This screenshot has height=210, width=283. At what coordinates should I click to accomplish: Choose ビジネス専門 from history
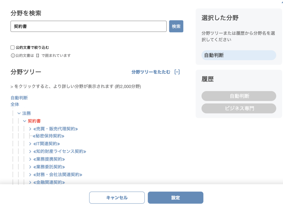(x=239, y=108)
